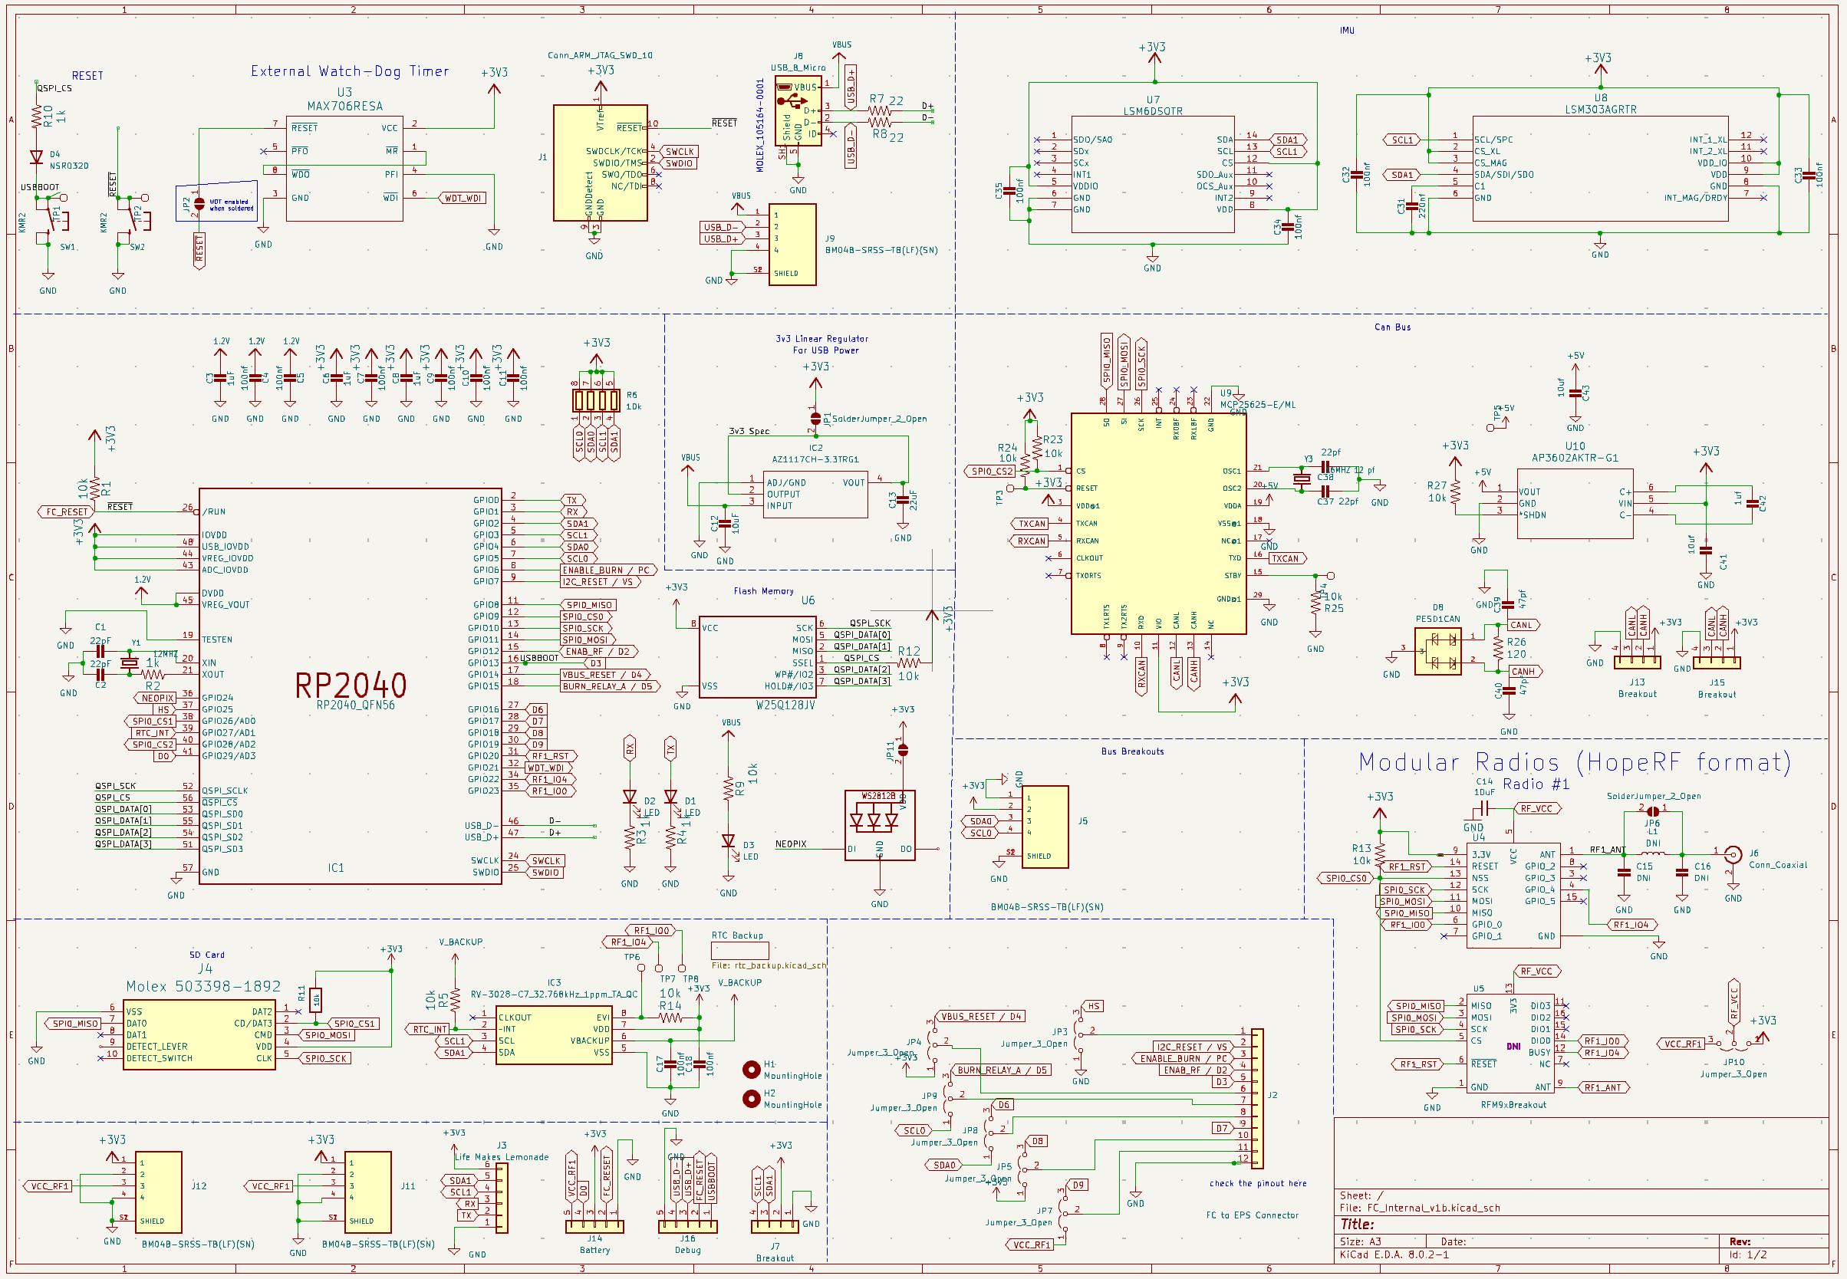1847x1279 pixels.
Task: Select the J13 CAN breakout header
Action: click(1637, 662)
